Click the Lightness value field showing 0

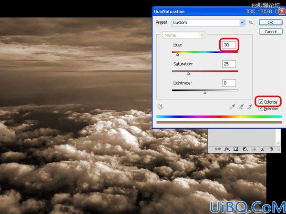point(229,83)
